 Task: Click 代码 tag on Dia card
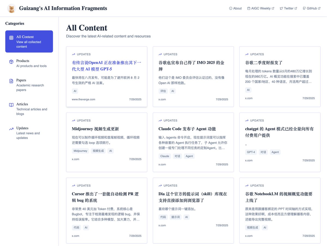[163, 217]
